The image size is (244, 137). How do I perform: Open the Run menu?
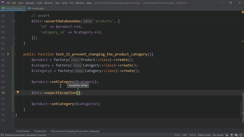coord(58,3)
